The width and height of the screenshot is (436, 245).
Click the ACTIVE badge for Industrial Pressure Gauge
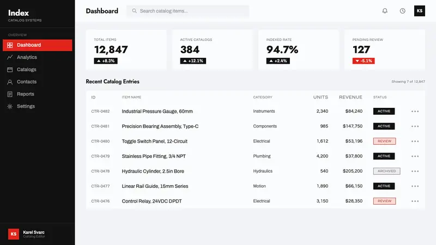point(384,111)
